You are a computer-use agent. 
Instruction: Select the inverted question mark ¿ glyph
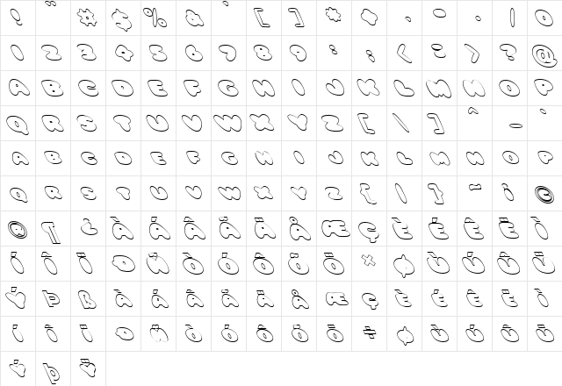pyautogui.click(x=88, y=228)
